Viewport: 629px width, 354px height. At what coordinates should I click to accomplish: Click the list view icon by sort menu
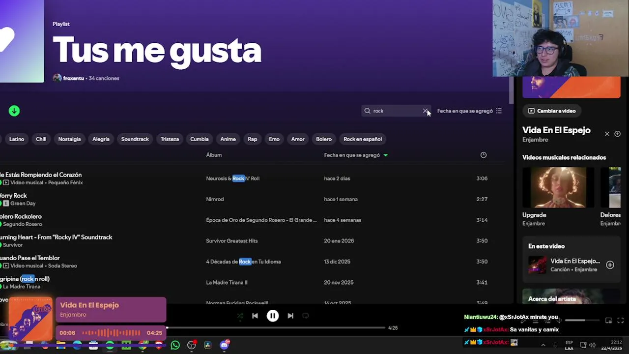(x=499, y=111)
